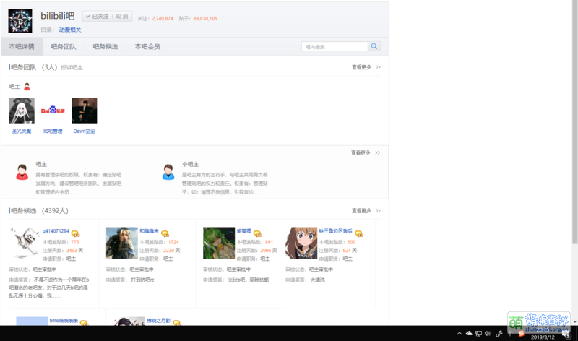Screen dimensions: 578x341
Task: Click the level badge beside q414071294
Action: pyautogui.click(x=75, y=233)
